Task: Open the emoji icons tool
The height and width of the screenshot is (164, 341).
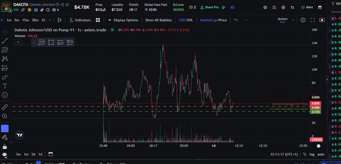Action: click(5, 95)
